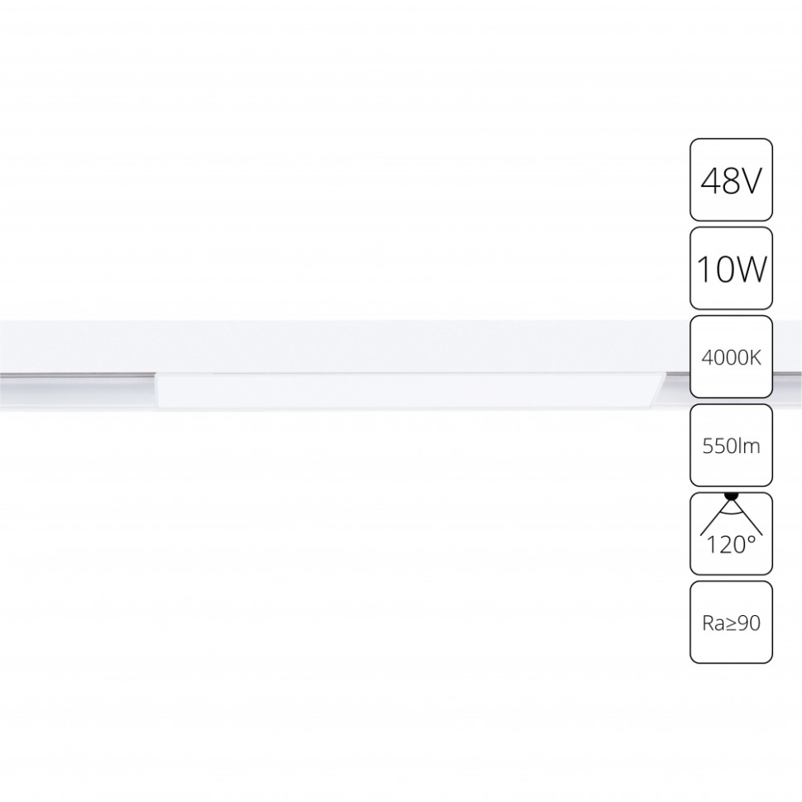This screenshot has width=802, height=802.
Task: Select the 10W power rating icon
Action: tap(731, 268)
